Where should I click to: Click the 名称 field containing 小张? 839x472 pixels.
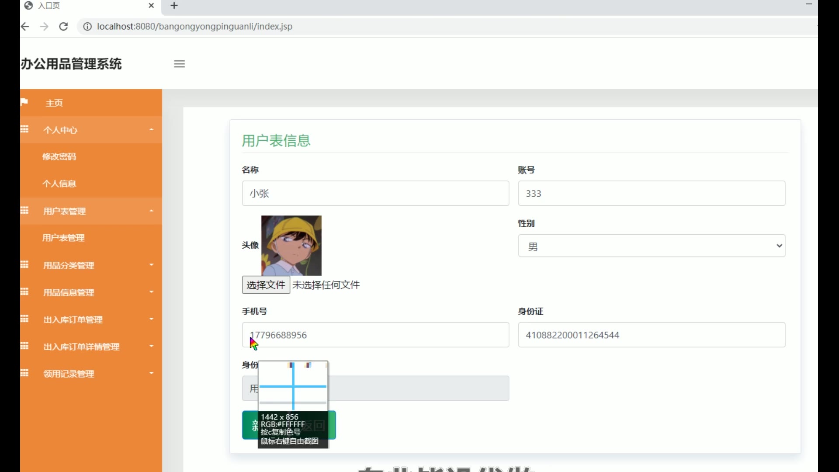(x=375, y=194)
